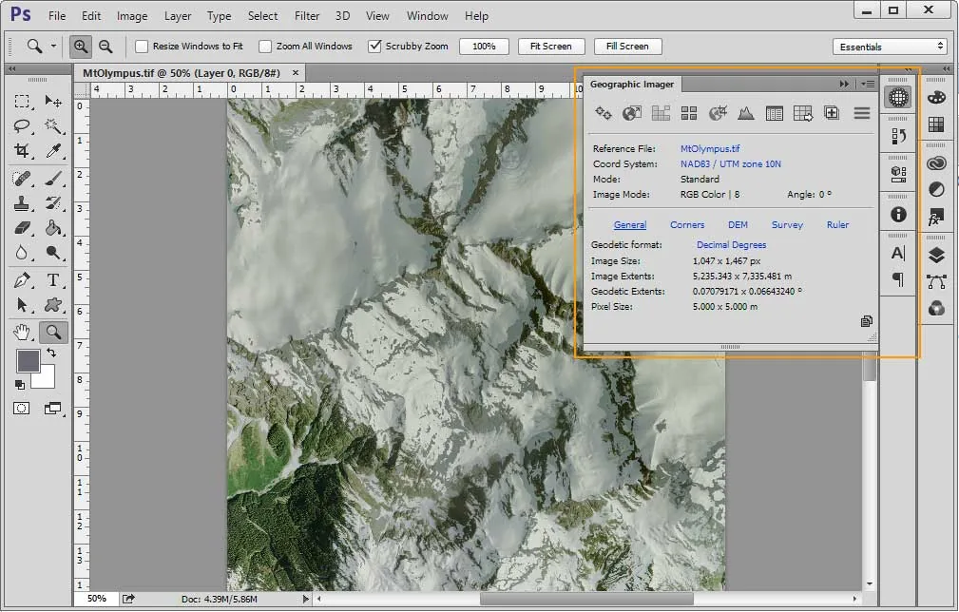This screenshot has width=959, height=612.
Task: Choose the Eyedropper tool
Action: tap(53, 150)
